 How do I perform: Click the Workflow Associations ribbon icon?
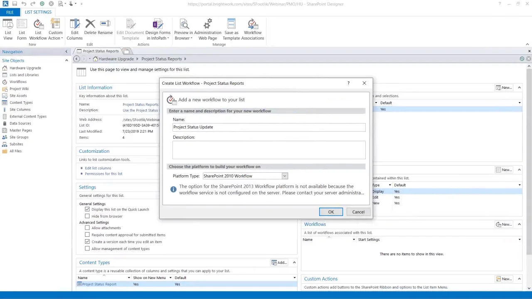[x=253, y=29]
